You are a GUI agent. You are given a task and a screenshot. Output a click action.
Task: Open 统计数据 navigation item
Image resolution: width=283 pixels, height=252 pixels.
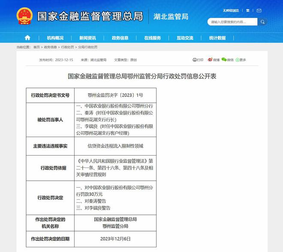[x=217, y=38]
